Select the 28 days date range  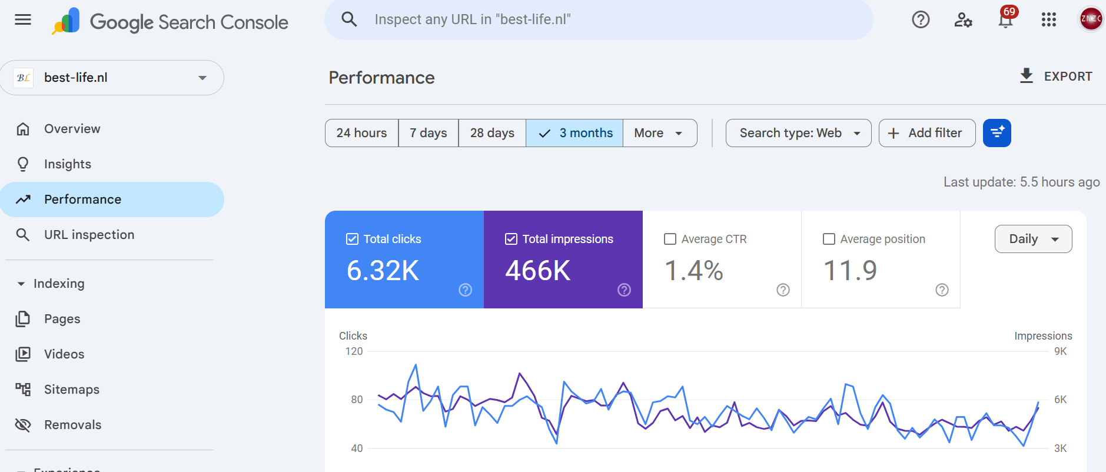pyautogui.click(x=492, y=133)
